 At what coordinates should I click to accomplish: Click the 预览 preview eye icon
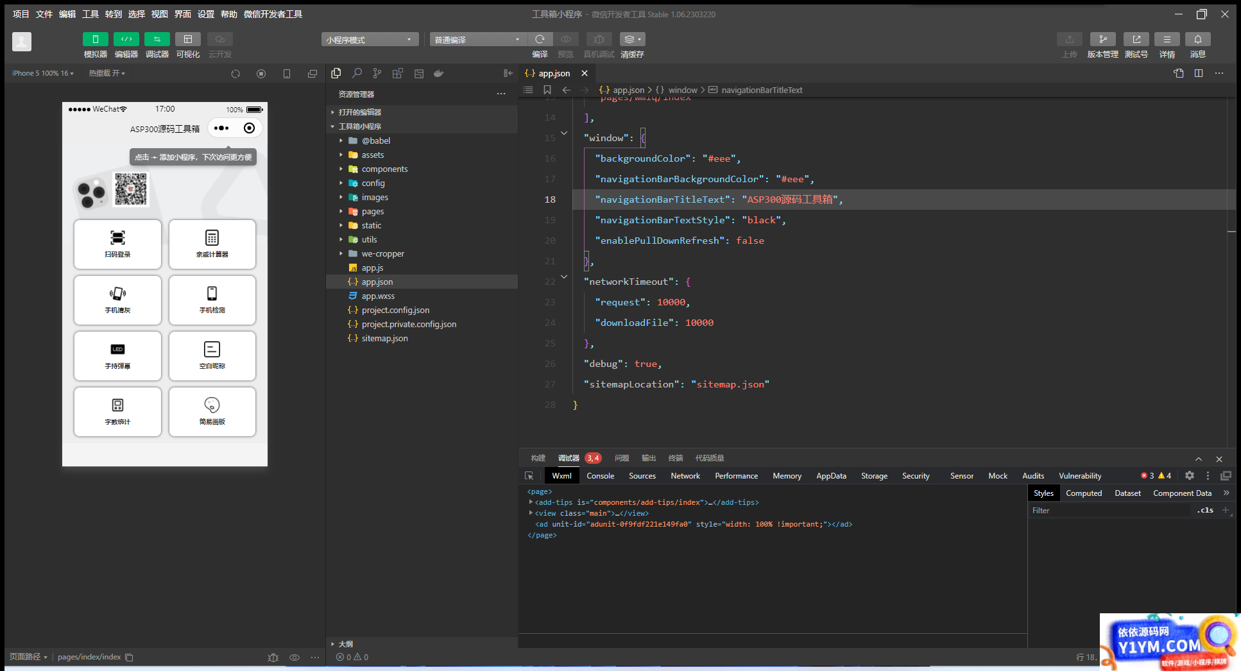click(566, 39)
